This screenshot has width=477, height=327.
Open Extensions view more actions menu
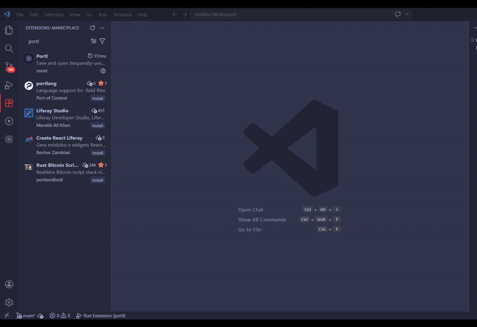[x=102, y=28]
